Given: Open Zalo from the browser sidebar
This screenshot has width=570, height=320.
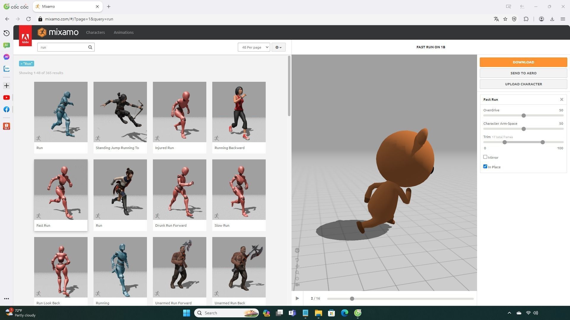Looking at the screenshot, I should click(7, 69).
